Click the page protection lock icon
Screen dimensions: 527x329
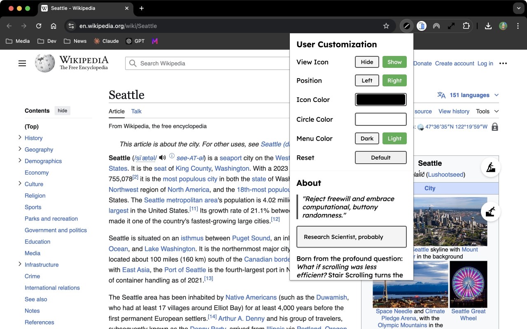coord(495,127)
